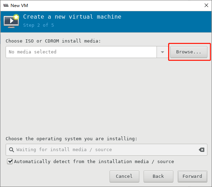212x187 pixels.
Task: Click the yellow star on VM icon
Action: 16,17
